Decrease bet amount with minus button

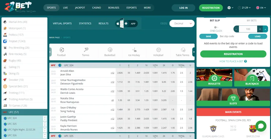[x=236, y=29]
